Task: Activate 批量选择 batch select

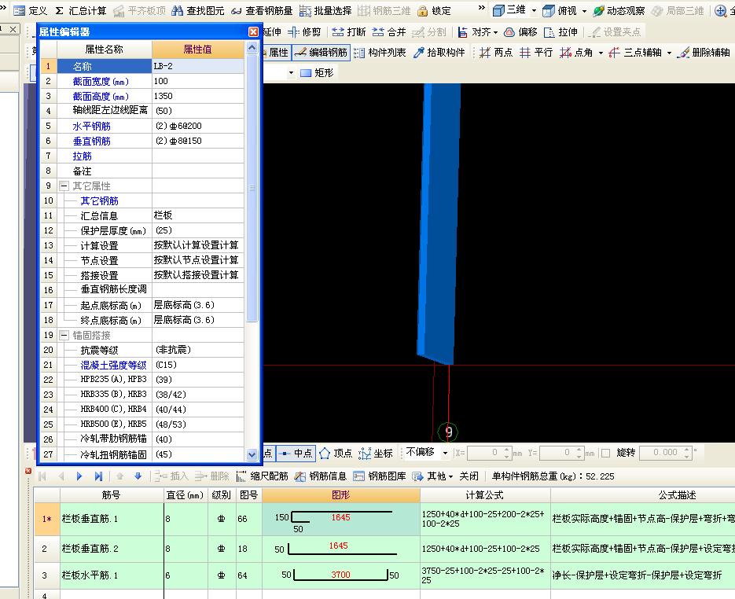Action: [x=325, y=10]
